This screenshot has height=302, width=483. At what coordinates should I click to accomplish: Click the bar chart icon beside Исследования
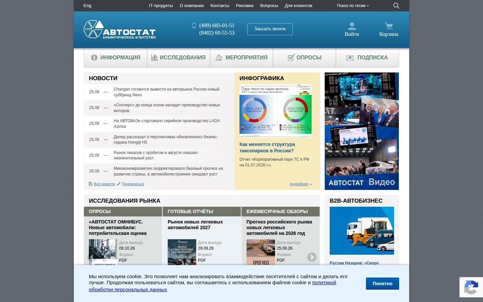click(x=154, y=57)
